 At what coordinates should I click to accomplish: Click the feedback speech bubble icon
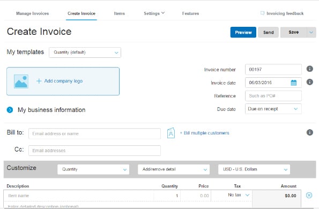tap(262, 13)
